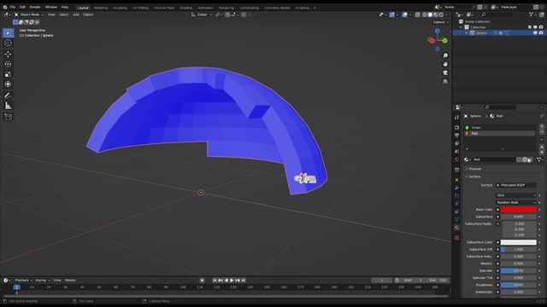547x307 pixels.
Task: Open the timeline Keying menu
Action: pyautogui.click(x=42, y=281)
